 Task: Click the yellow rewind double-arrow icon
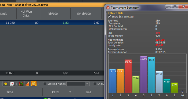point(6,84)
